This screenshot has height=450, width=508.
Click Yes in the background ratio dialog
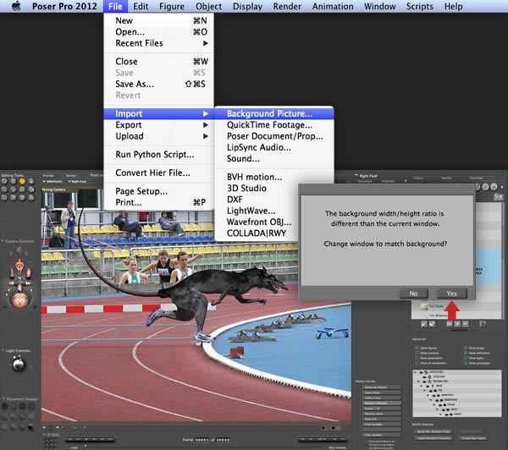(451, 294)
